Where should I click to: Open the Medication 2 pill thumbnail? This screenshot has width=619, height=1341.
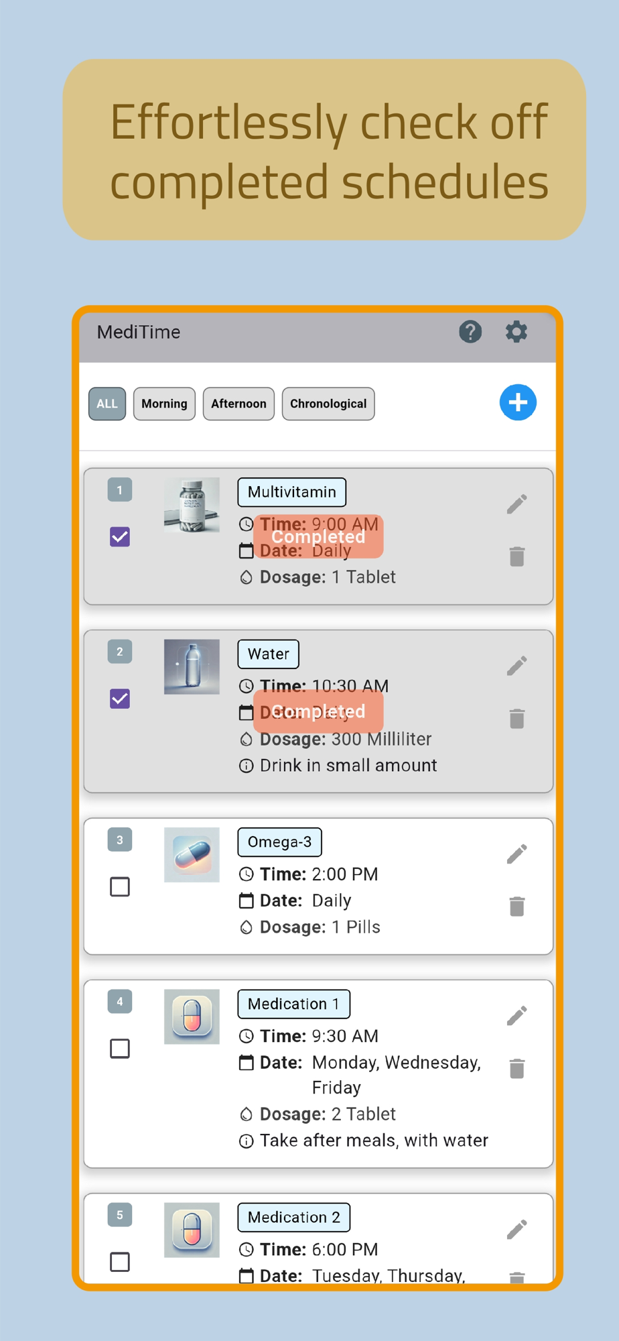pos(192,1230)
